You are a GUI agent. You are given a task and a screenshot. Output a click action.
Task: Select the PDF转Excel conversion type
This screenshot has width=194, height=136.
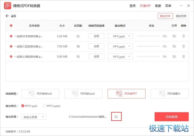[83, 94]
